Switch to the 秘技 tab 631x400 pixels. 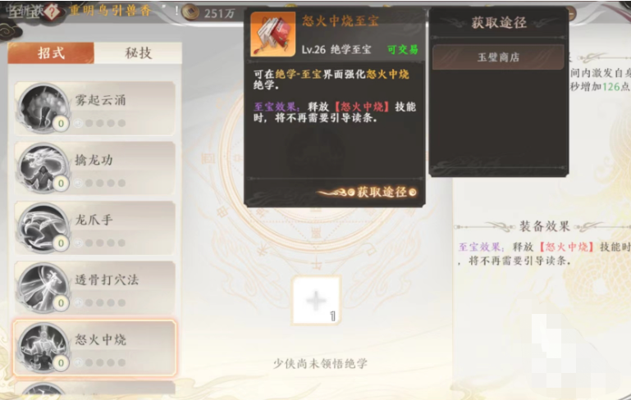coord(138,52)
